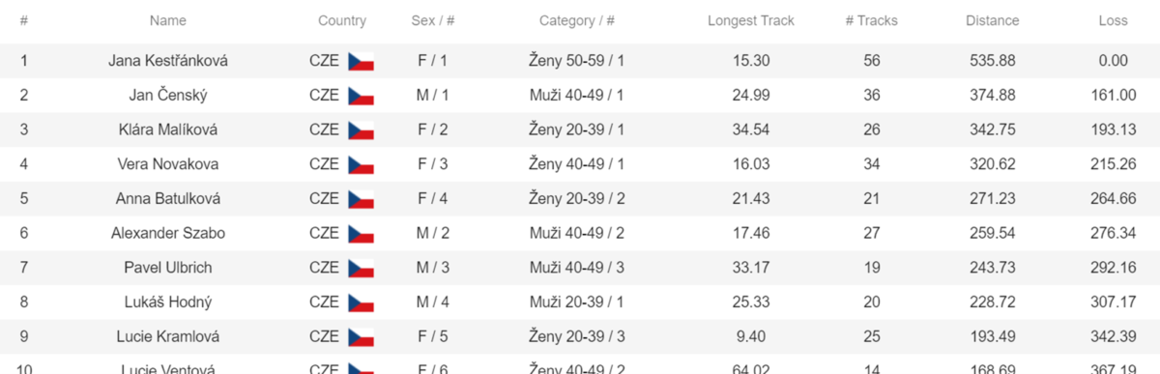The image size is (1160, 374).
Task: Click the Country column header
Action: 342,20
